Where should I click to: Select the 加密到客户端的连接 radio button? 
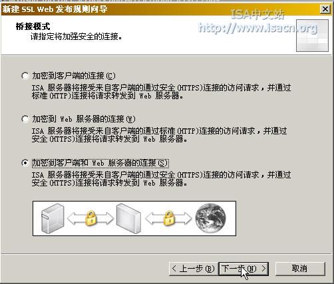[x=25, y=76]
